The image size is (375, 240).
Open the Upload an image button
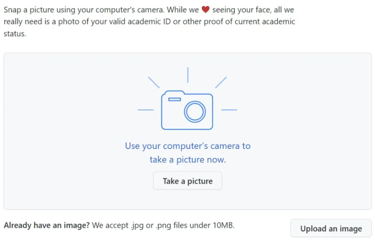coord(331,229)
